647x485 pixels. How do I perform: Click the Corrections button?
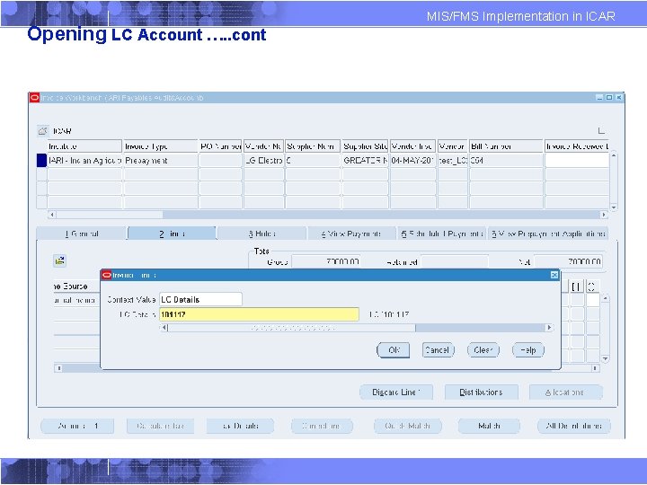click(322, 426)
